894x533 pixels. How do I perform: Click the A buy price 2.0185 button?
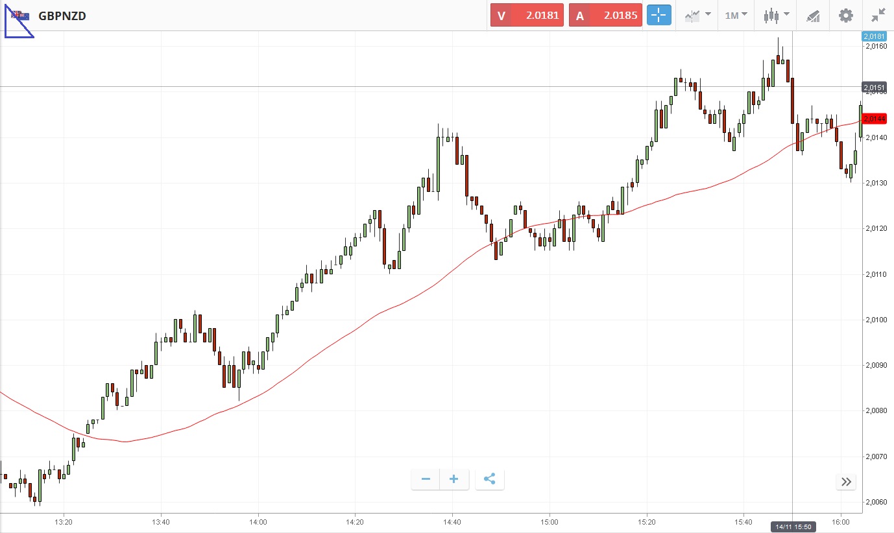coord(605,15)
